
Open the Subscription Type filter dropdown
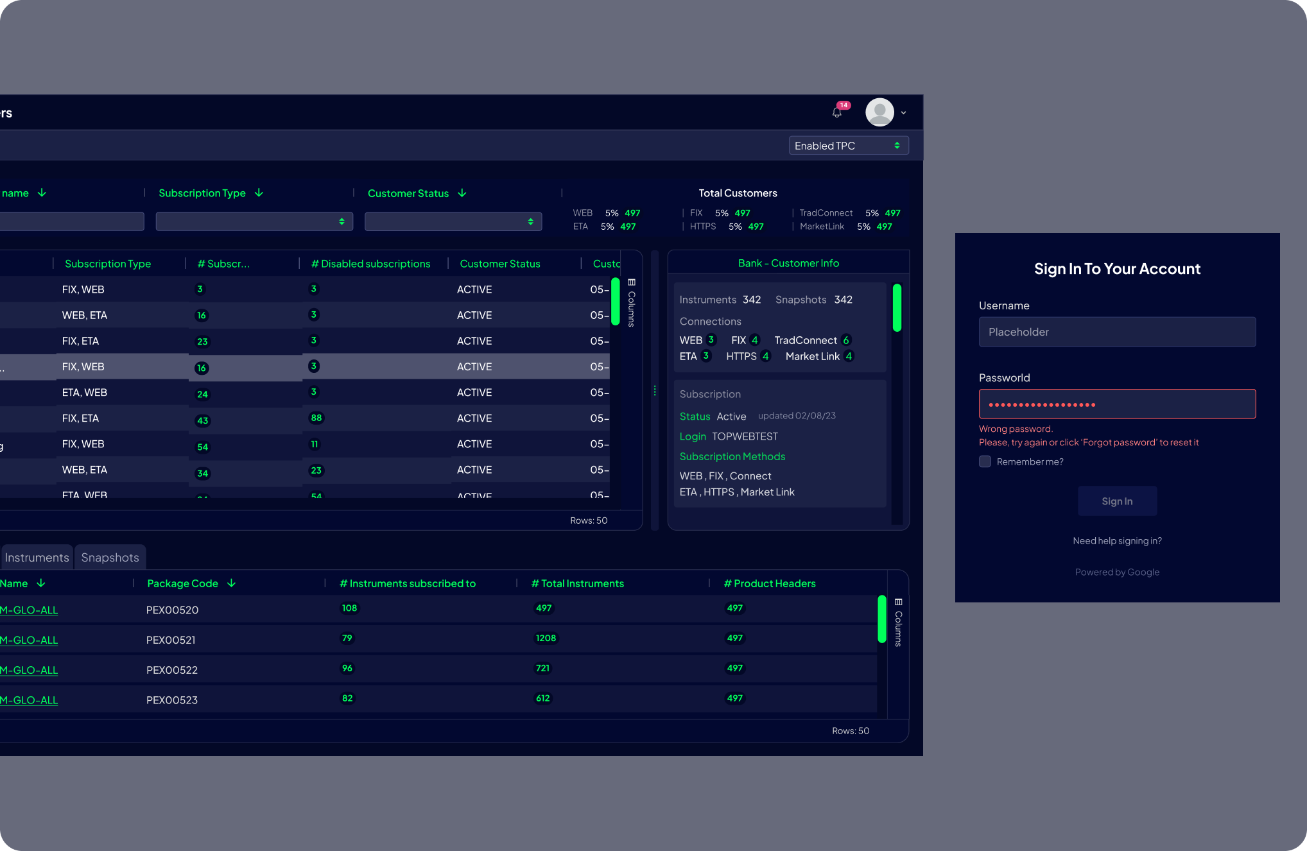(x=254, y=221)
